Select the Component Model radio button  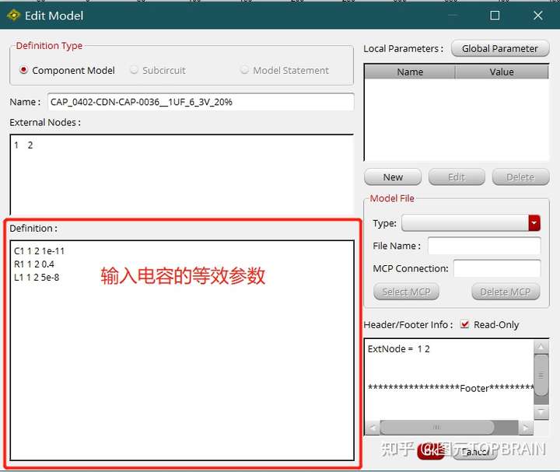point(23,70)
